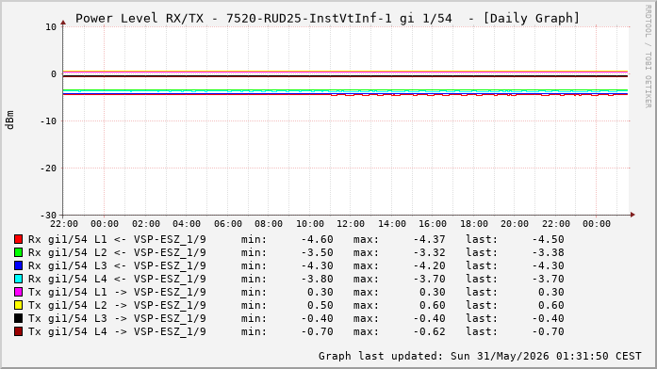Click the red Rx L1 legend swatch
This screenshot has height=369, width=657.
(18, 239)
